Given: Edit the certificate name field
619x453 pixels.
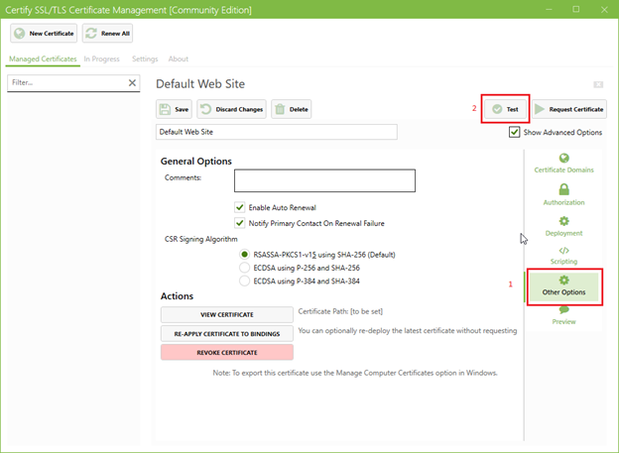Looking at the screenshot, I should coord(277,132).
